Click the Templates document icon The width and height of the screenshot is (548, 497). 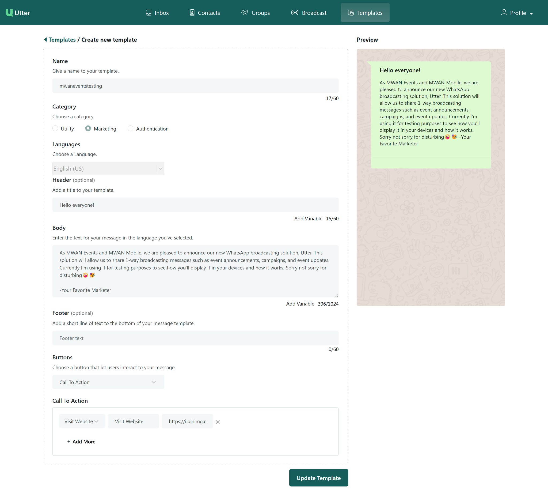pos(351,13)
